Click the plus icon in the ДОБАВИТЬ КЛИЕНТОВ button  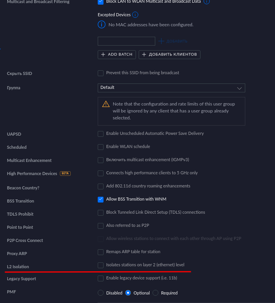[144, 54]
